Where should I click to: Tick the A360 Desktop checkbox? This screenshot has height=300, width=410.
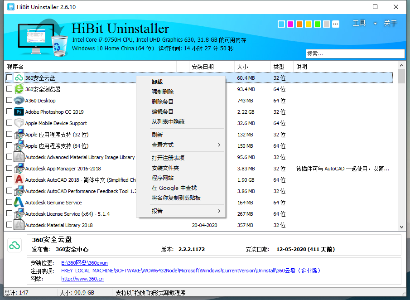click(9, 100)
